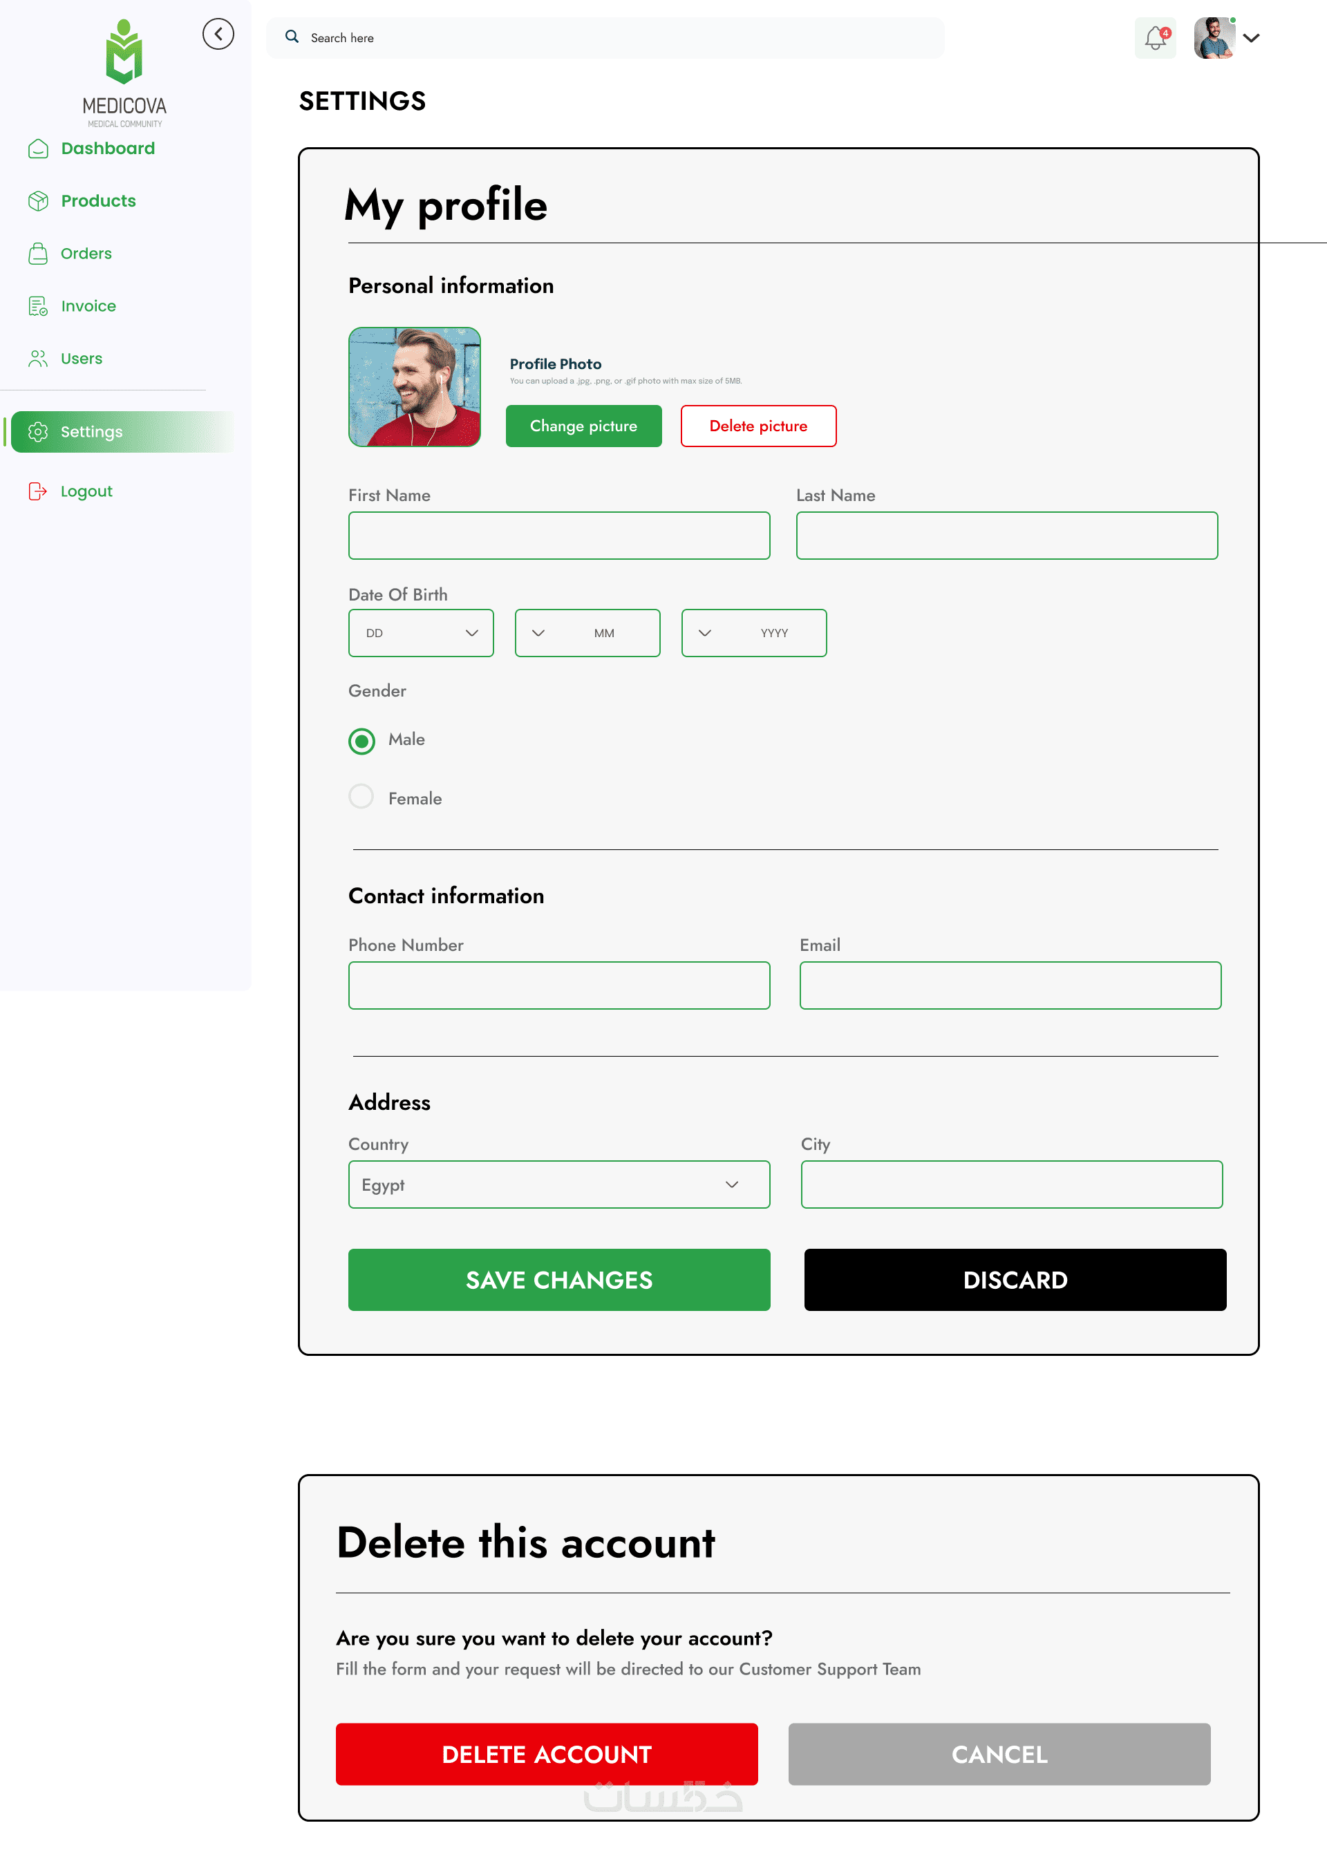
Task: Click the profile photo thumbnail
Action: [x=414, y=386]
